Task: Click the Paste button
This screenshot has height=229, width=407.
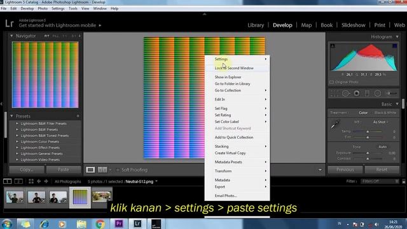Action: click(64, 170)
